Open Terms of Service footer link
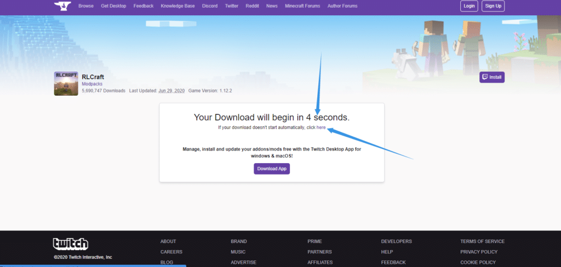561x267 pixels. [482, 241]
